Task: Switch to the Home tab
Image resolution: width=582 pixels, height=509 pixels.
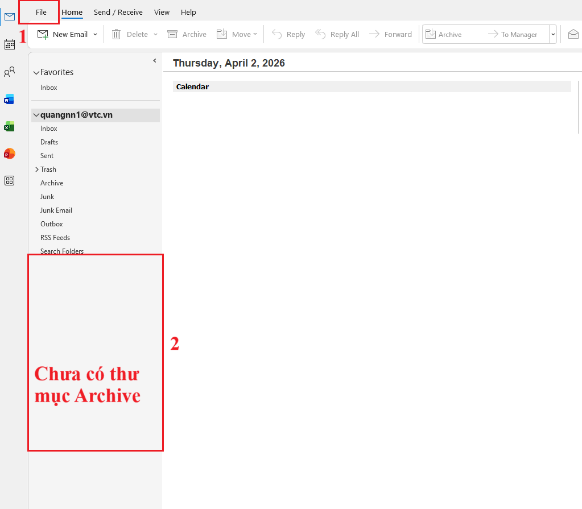Action: (x=72, y=13)
